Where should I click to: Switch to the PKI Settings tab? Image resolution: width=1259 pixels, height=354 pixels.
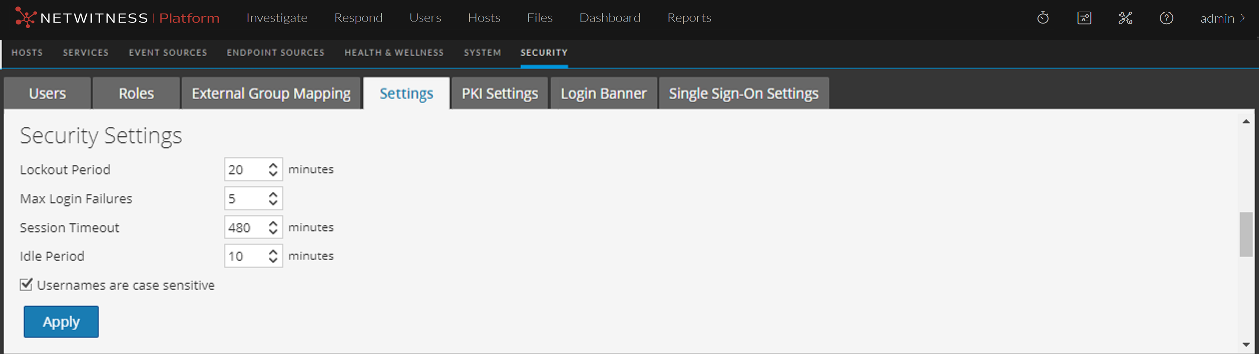click(x=499, y=93)
